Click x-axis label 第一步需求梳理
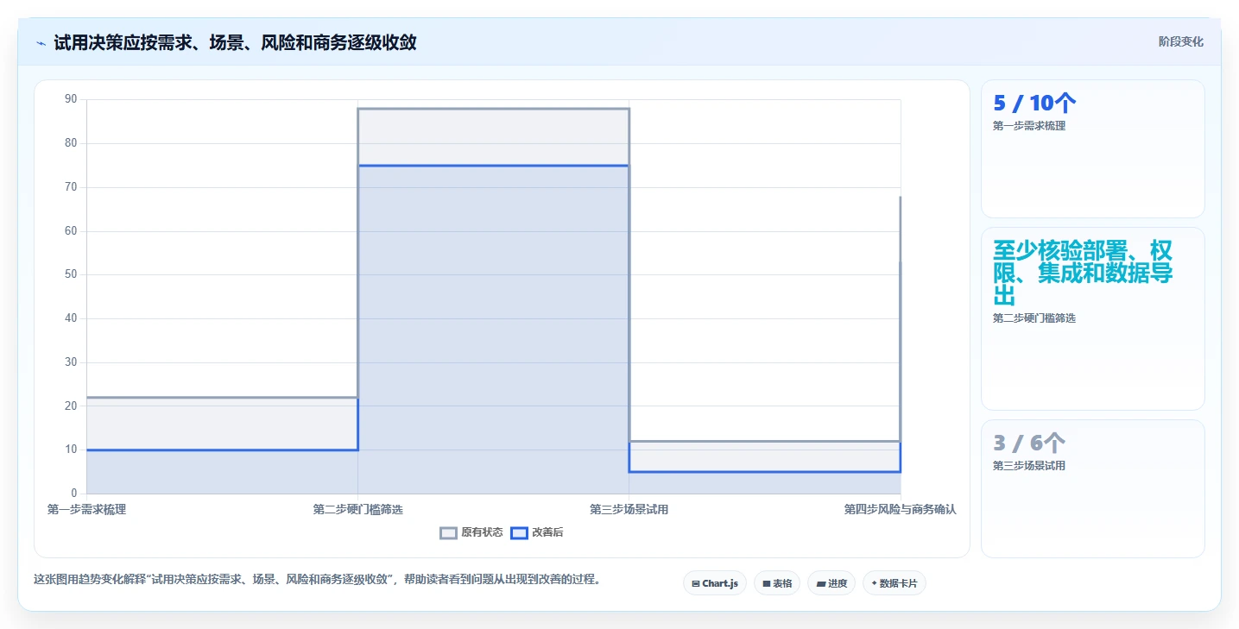The image size is (1239, 629). click(86, 510)
